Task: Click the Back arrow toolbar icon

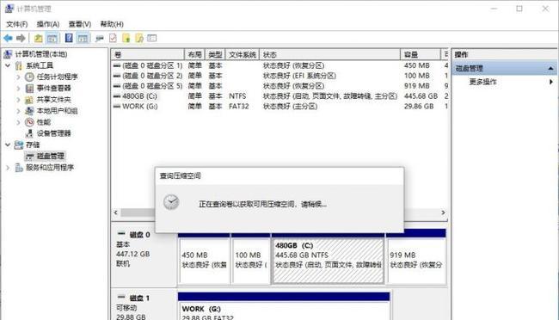Action: click(x=8, y=38)
